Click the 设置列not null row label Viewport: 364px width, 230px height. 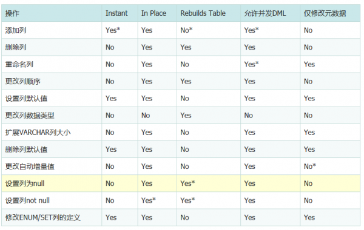click(27, 200)
